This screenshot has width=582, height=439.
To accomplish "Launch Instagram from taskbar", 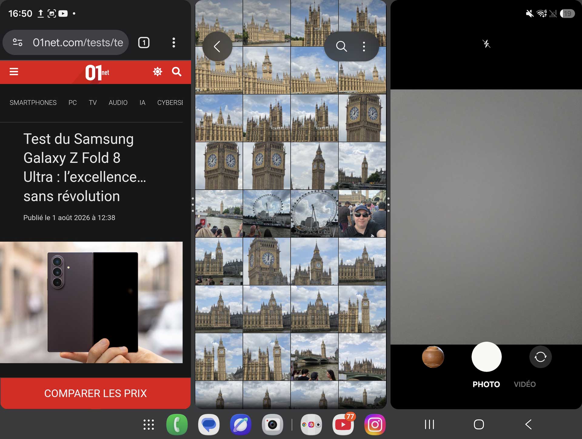I will pyautogui.click(x=375, y=424).
